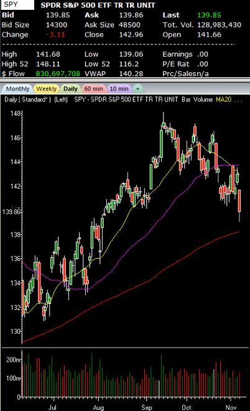
Task: Click the Volume label in chart header
Action: [x=203, y=100]
